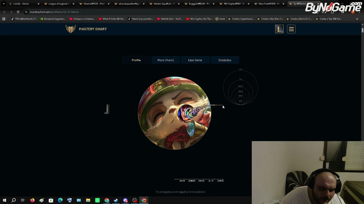Open the travle bookmark

[x=220, y=19]
